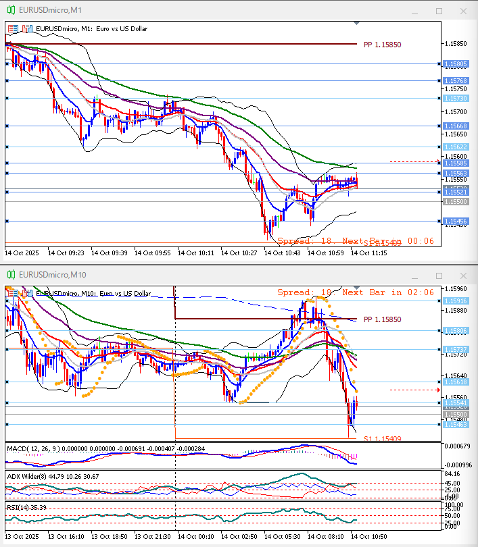The height and width of the screenshot is (547, 478).
Task: Minimize the EURUSDmicro,M1 chart window
Action: point(414,11)
